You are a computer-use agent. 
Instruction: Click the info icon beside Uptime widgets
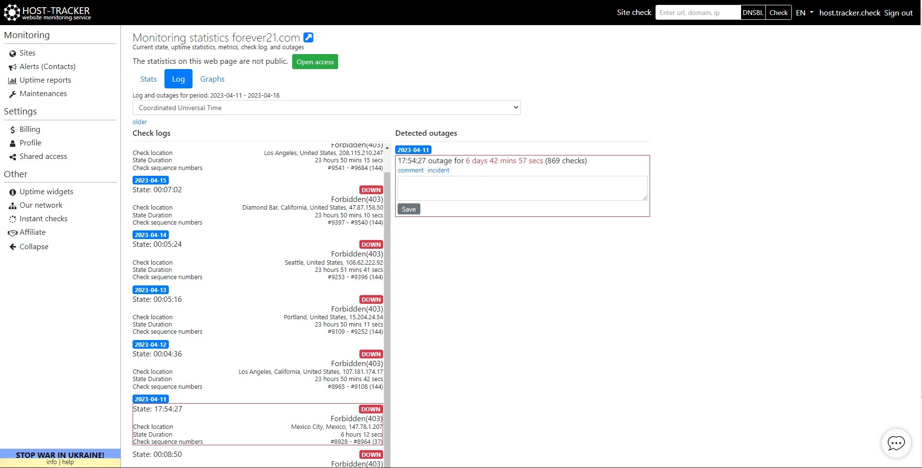[x=13, y=192]
